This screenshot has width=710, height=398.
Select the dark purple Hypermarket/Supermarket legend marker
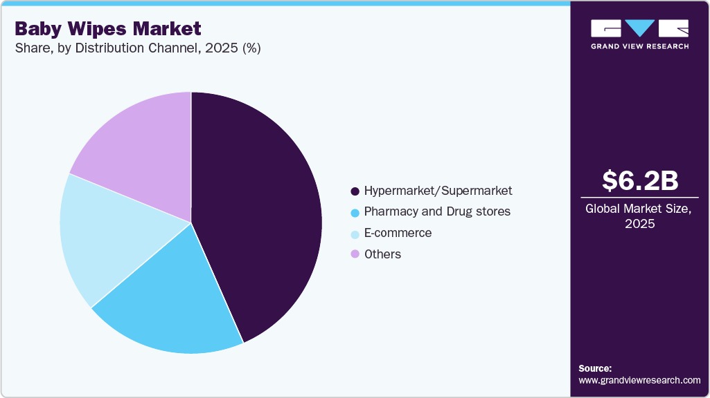(355, 191)
